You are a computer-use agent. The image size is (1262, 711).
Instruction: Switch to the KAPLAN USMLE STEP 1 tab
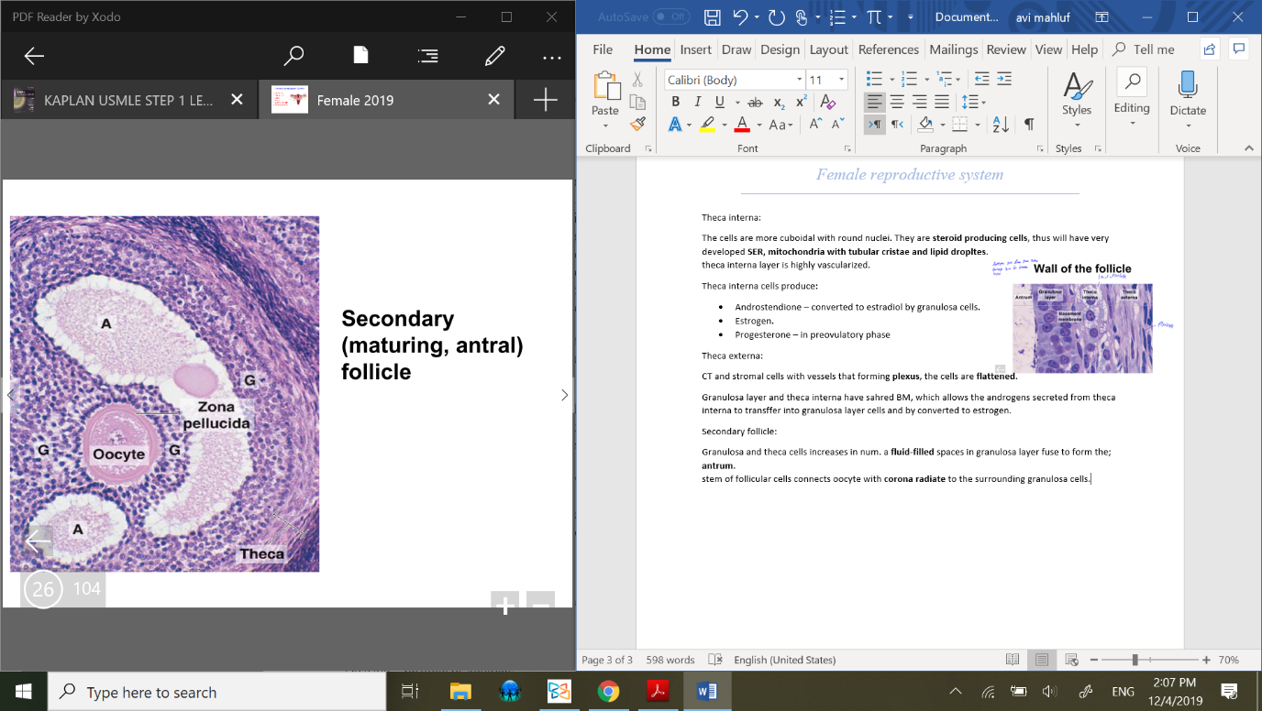tap(127, 100)
